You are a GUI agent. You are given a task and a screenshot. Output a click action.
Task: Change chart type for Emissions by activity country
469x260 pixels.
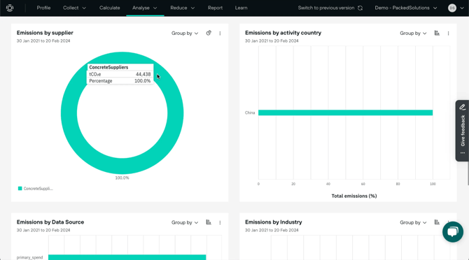[437, 33]
